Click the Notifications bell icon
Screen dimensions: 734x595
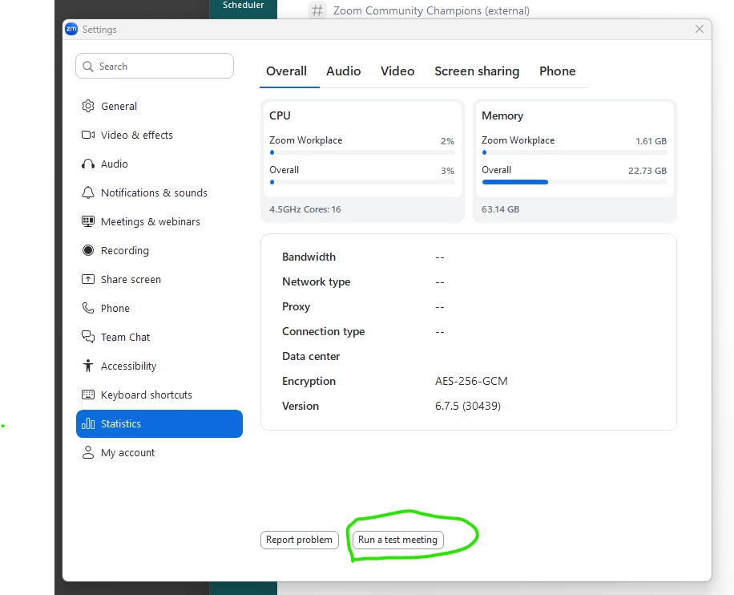point(88,192)
